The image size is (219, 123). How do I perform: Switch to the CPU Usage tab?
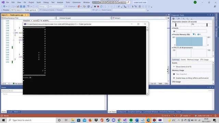point(204,59)
